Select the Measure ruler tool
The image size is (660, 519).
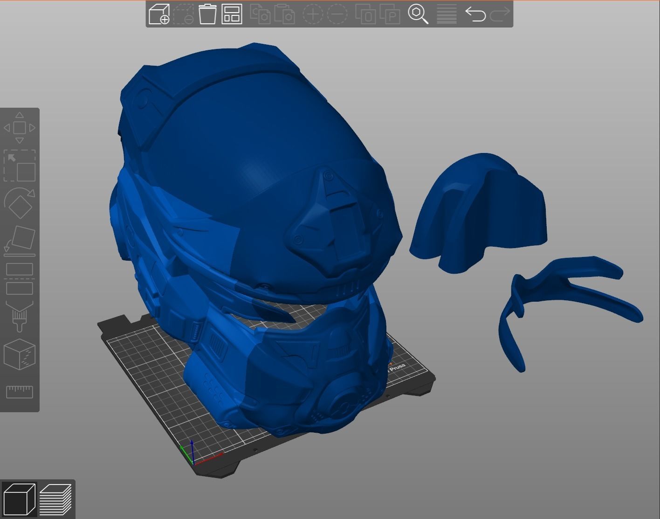pos(20,392)
